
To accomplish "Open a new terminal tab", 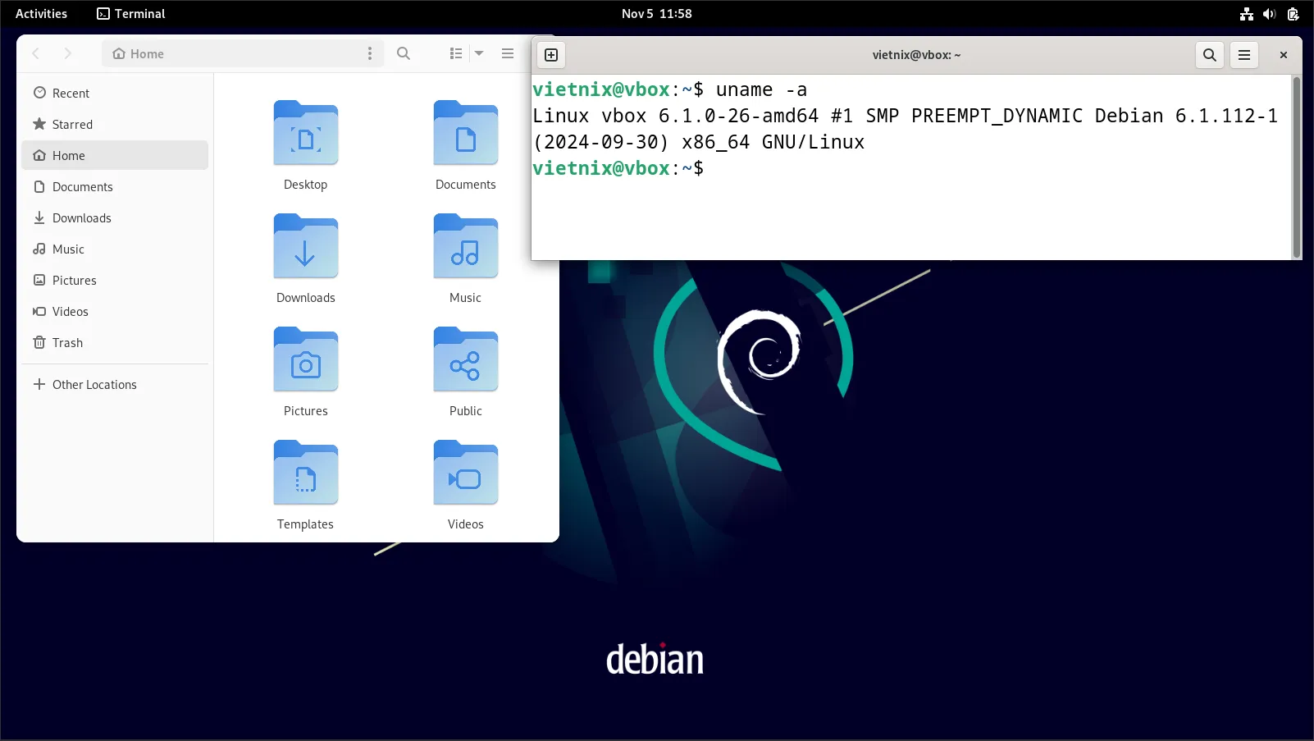I will (x=551, y=55).
